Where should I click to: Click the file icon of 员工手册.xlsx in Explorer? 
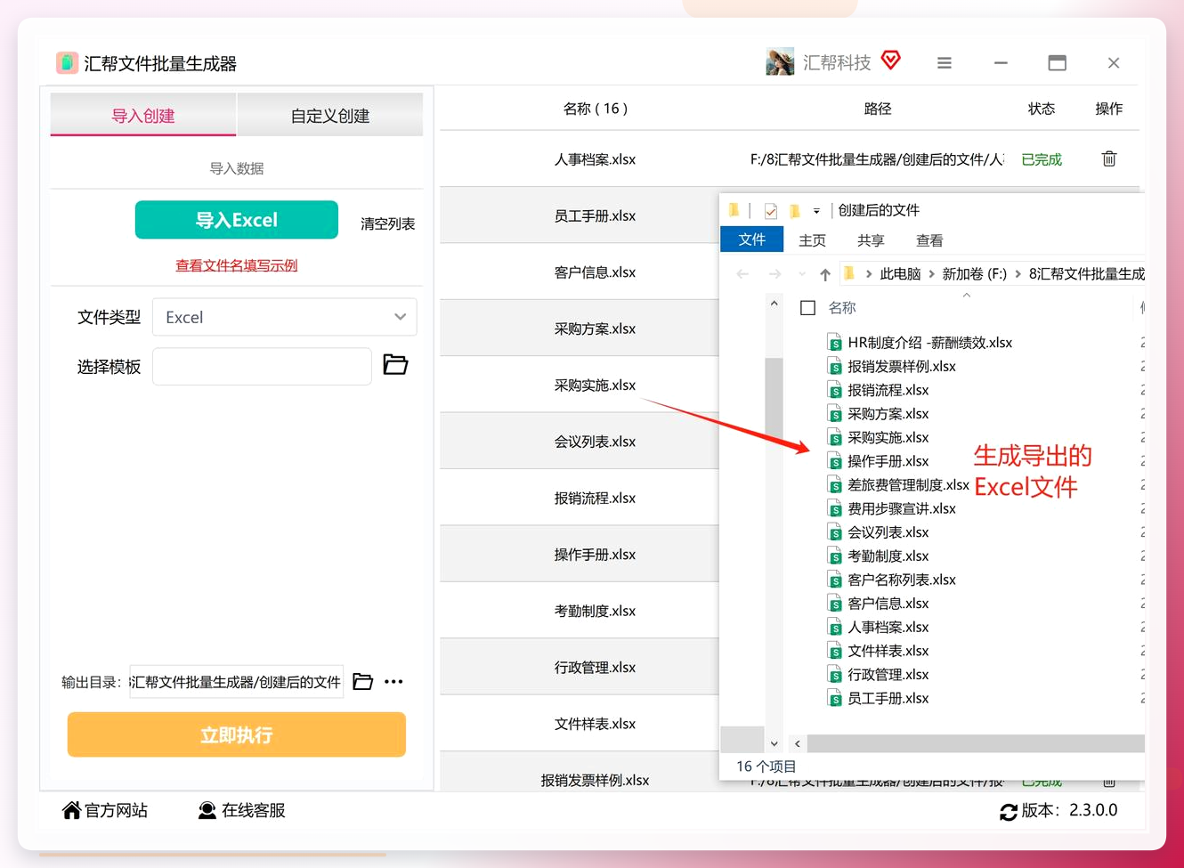[835, 698]
